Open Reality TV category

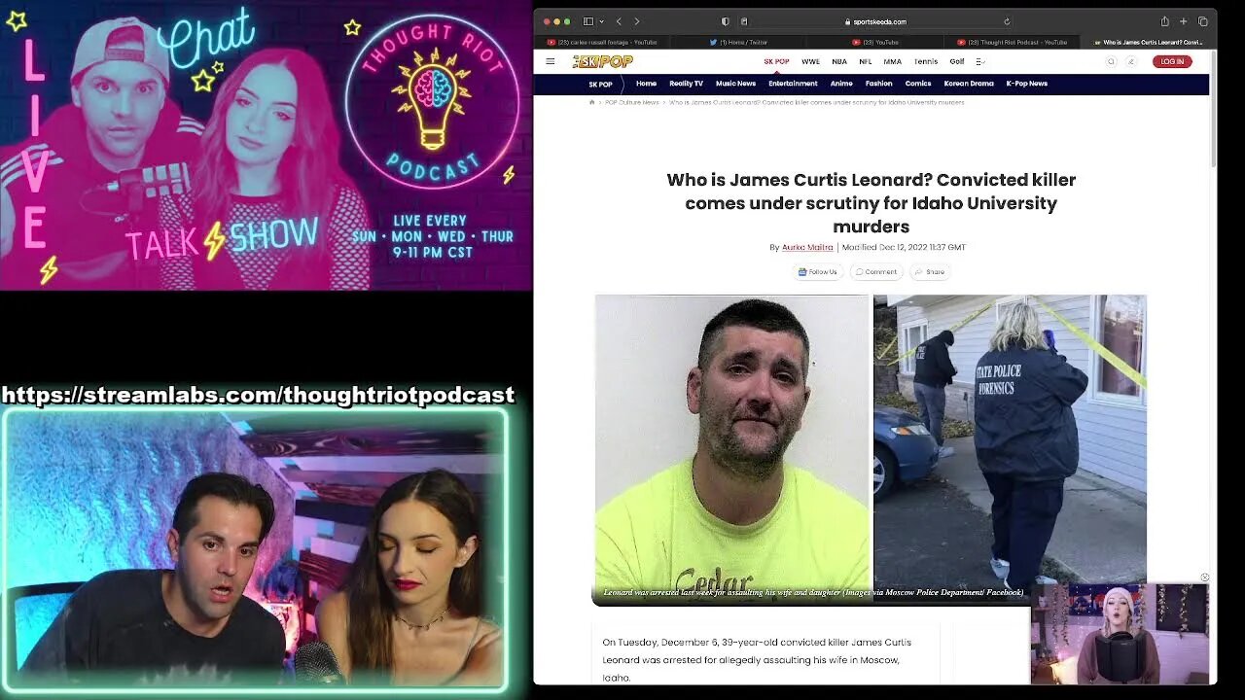coord(686,84)
